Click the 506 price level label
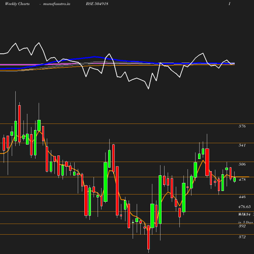 pos(242,164)
